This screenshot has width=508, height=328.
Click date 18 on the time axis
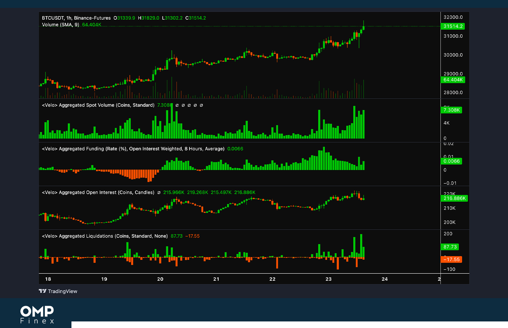pyautogui.click(x=48, y=279)
